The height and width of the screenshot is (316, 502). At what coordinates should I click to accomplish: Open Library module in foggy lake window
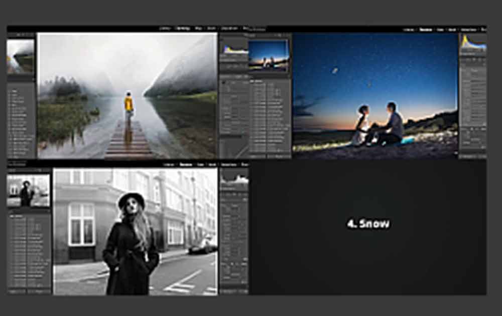click(x=165, y=29)
